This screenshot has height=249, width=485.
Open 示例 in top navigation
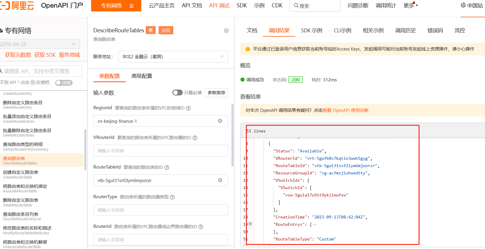pos(259,6)
